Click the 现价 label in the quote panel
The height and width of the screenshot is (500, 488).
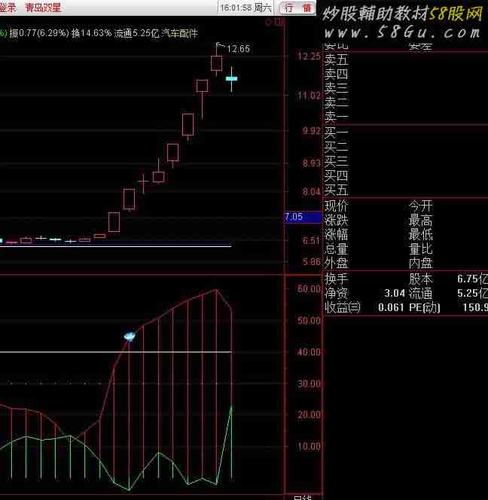point(336,206)
